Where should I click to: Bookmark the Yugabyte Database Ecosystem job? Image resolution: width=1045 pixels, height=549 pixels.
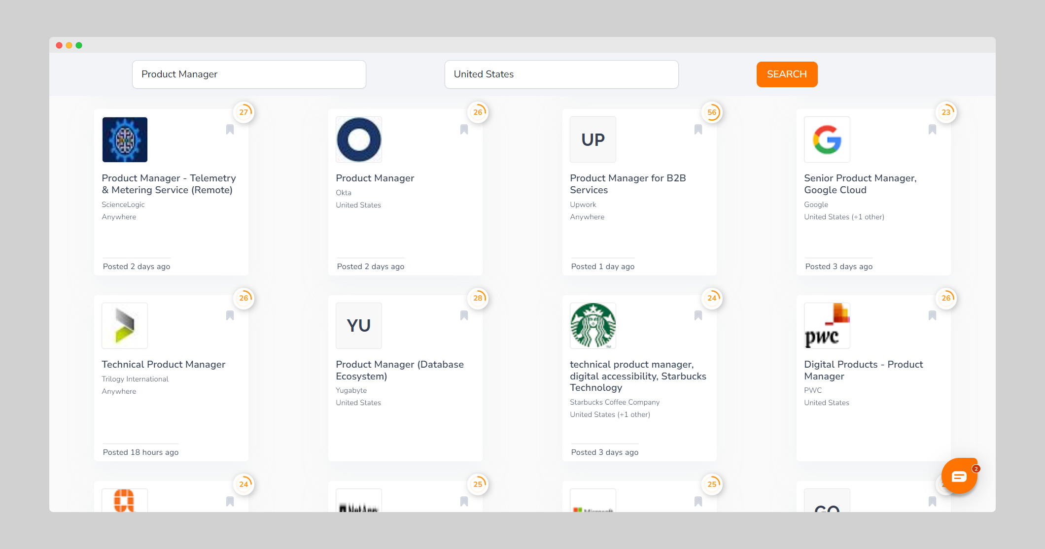tap(464, 315)
